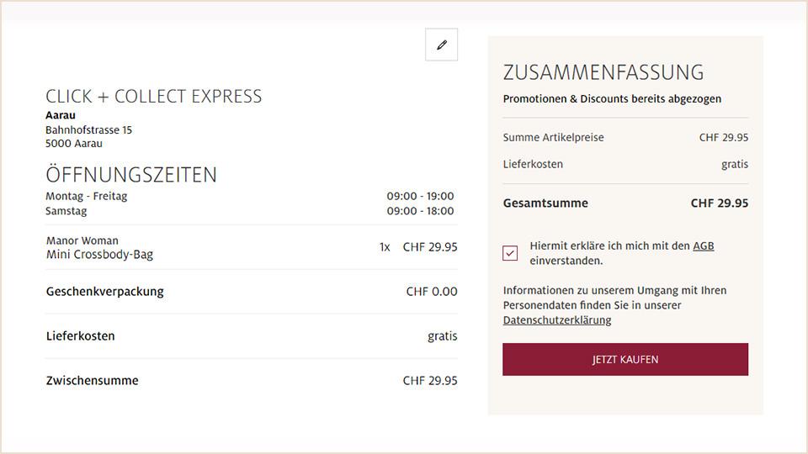
Task: Click the Bahnhofstrasse 15 address line
Action: (x=88, y=129)
